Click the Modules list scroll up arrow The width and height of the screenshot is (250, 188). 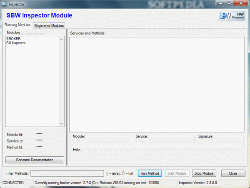pos(62,39)
